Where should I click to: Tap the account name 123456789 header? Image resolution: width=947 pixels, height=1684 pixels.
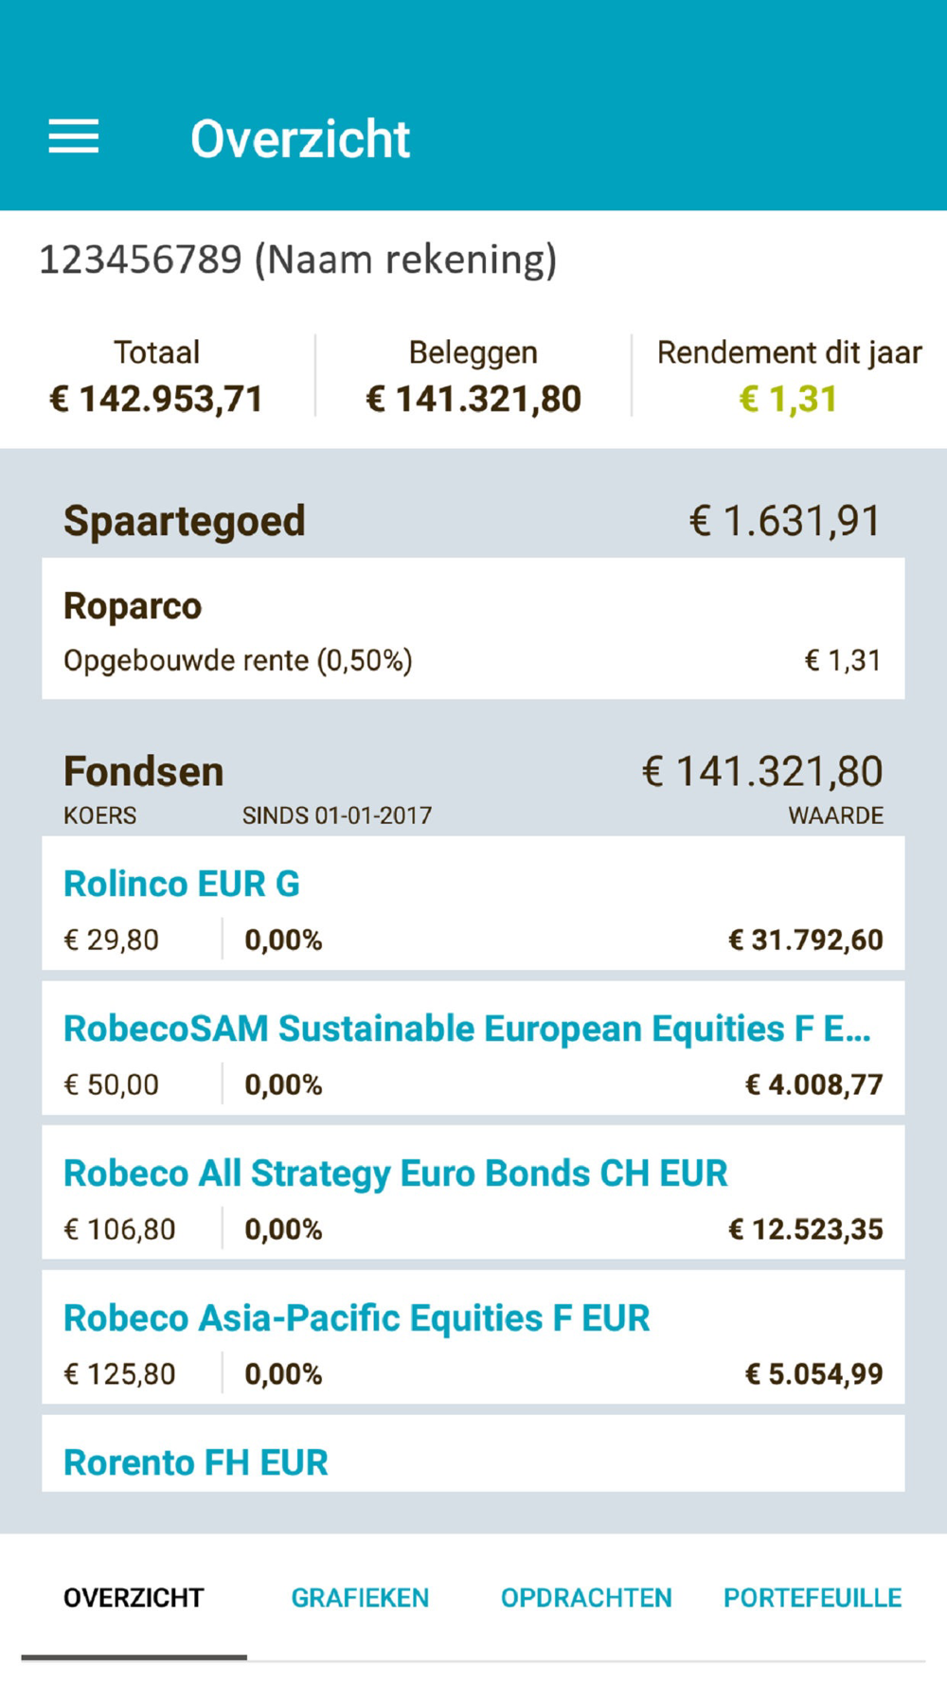point(297,259)
